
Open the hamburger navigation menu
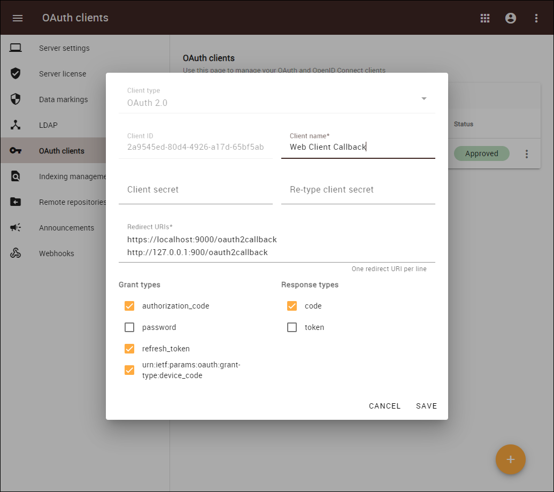18,18
